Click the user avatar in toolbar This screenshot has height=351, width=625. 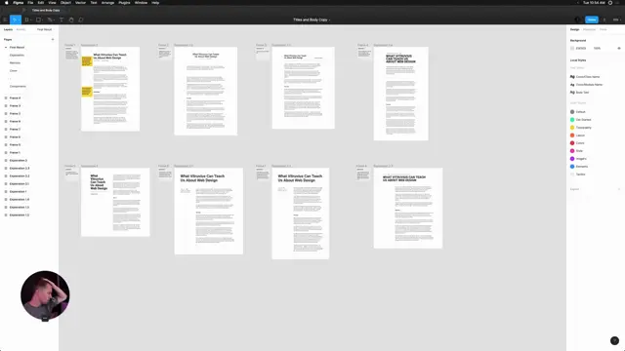tap(577, 19)
